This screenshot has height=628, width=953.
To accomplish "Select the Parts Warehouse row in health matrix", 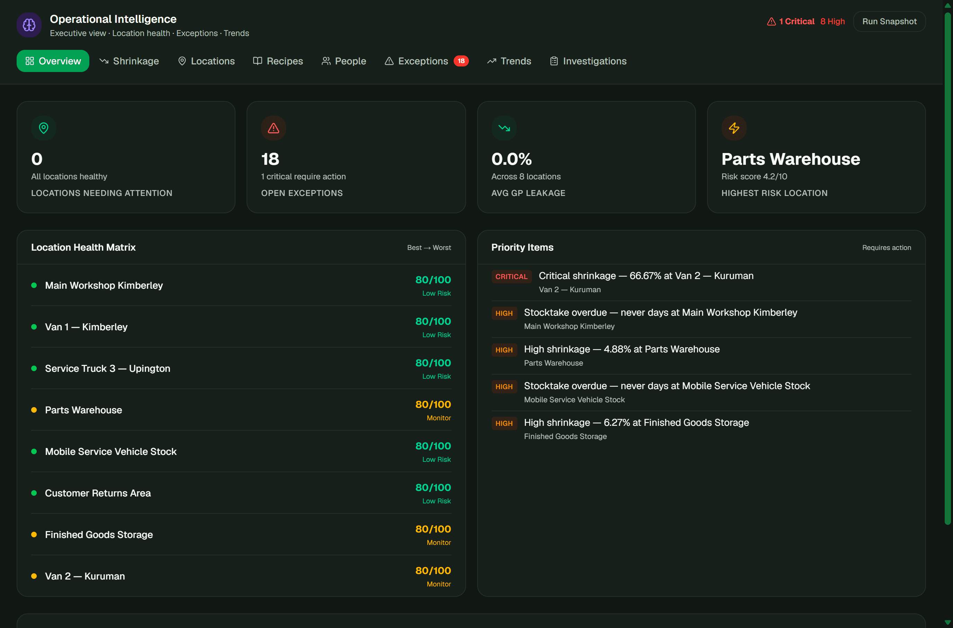I will tap(241, 410).
